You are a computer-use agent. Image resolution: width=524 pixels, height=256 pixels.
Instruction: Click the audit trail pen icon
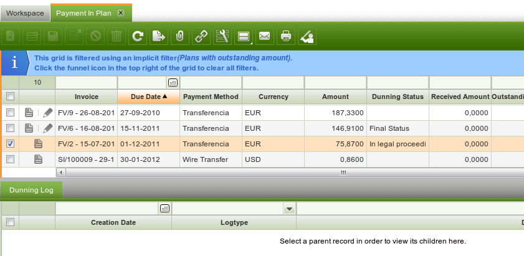tap(307, 36)
